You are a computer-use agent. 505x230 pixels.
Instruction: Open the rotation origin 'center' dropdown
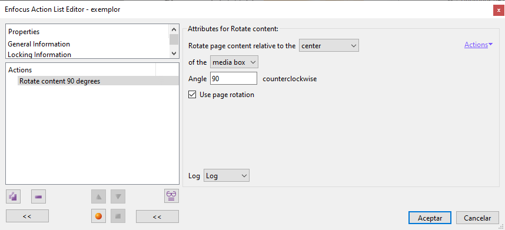(x=329, y=46)
